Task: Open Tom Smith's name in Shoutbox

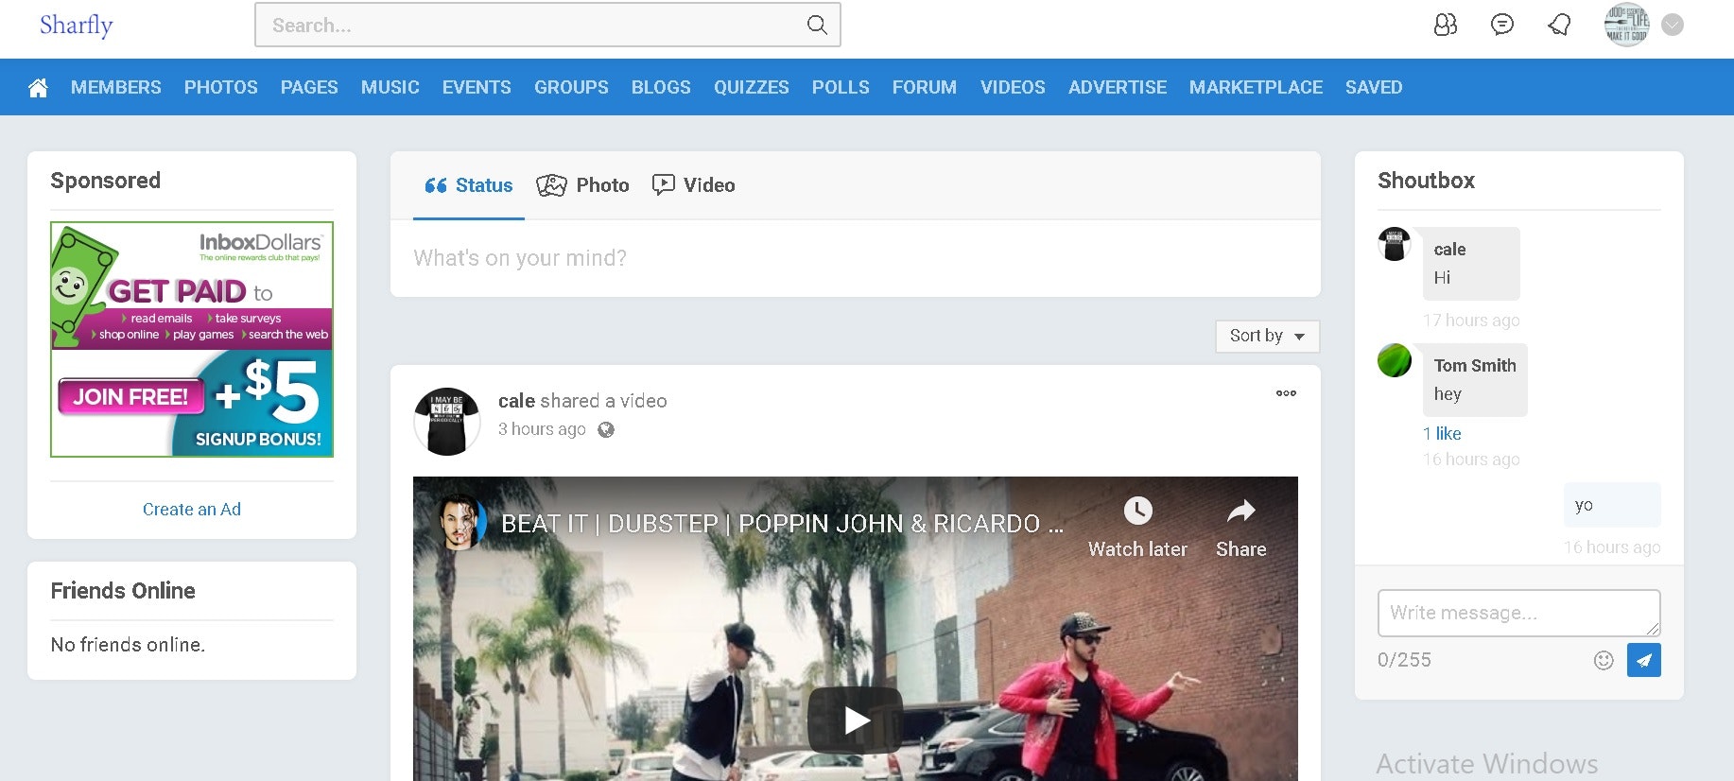Action: pyautogui.click(x=1475, y=366)
